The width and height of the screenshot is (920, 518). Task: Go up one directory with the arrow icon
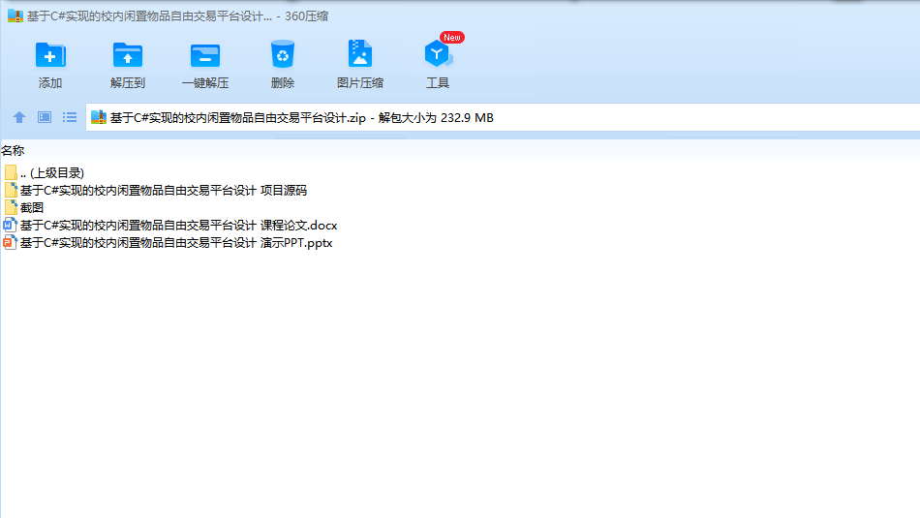pos(19,117)
